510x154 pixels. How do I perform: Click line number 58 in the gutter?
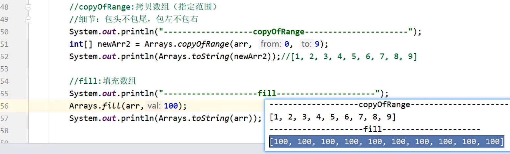[x=5, y=131]
